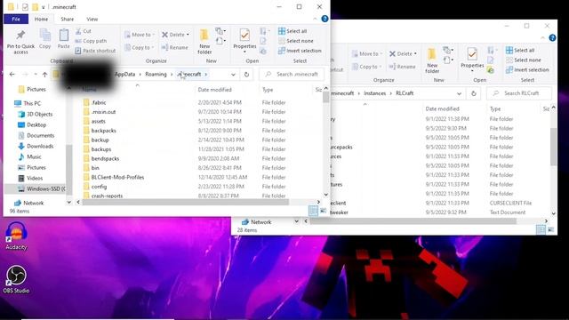This screenshot has height=320, width=569.
Task: Open Delete dropdown in RLCraft window
Action: pyautogui.click(x=415, y=53)
